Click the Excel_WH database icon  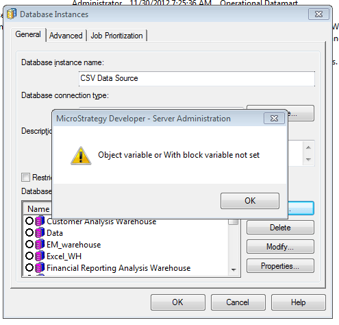tap(40, 256)
